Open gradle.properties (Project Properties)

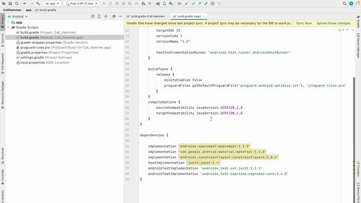tap(47, 52)
